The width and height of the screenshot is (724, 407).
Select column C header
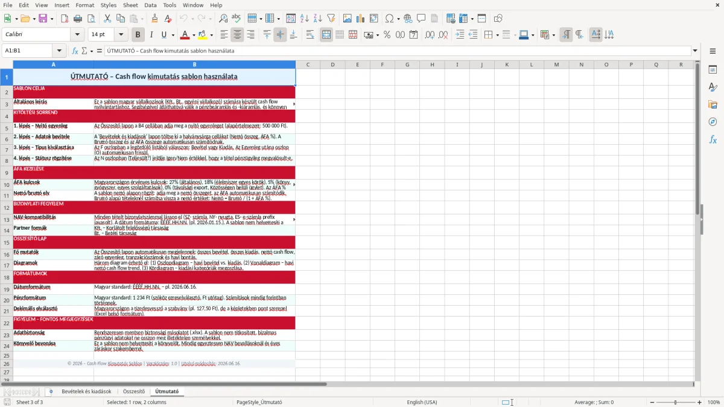pyautogui.click(x=308, y=65)
